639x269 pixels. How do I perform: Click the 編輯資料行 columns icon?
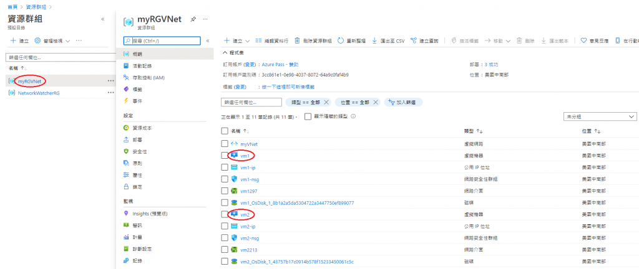point(258,40)
